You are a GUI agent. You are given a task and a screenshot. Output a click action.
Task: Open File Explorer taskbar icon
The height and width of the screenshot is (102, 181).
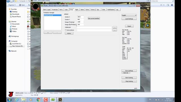(x=24, y=100)
